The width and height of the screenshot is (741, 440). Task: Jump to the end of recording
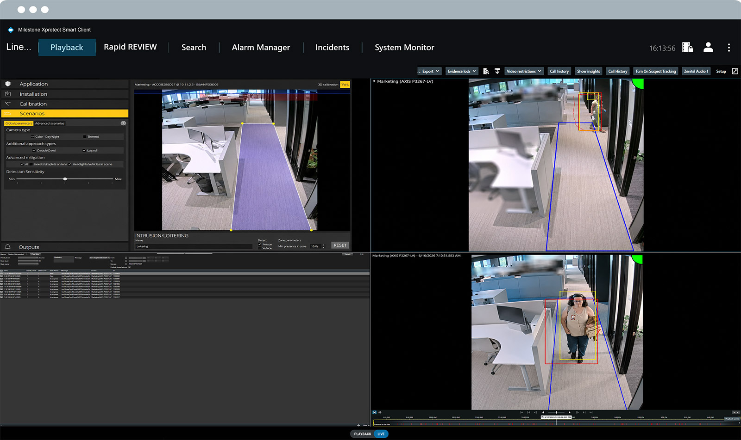(x=591, y=412)
